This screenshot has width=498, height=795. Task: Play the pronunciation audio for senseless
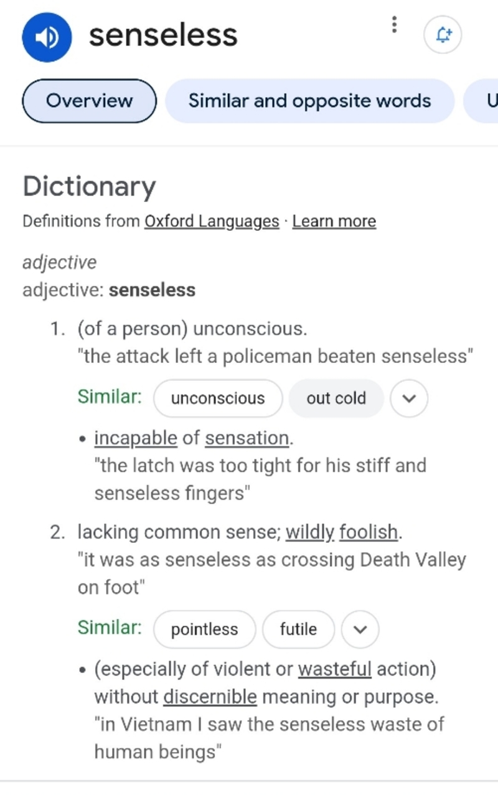(x=47, y=37)
